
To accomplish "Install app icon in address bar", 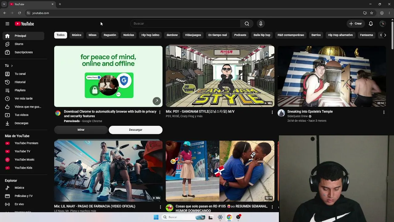I will click(x=365, y=13).
